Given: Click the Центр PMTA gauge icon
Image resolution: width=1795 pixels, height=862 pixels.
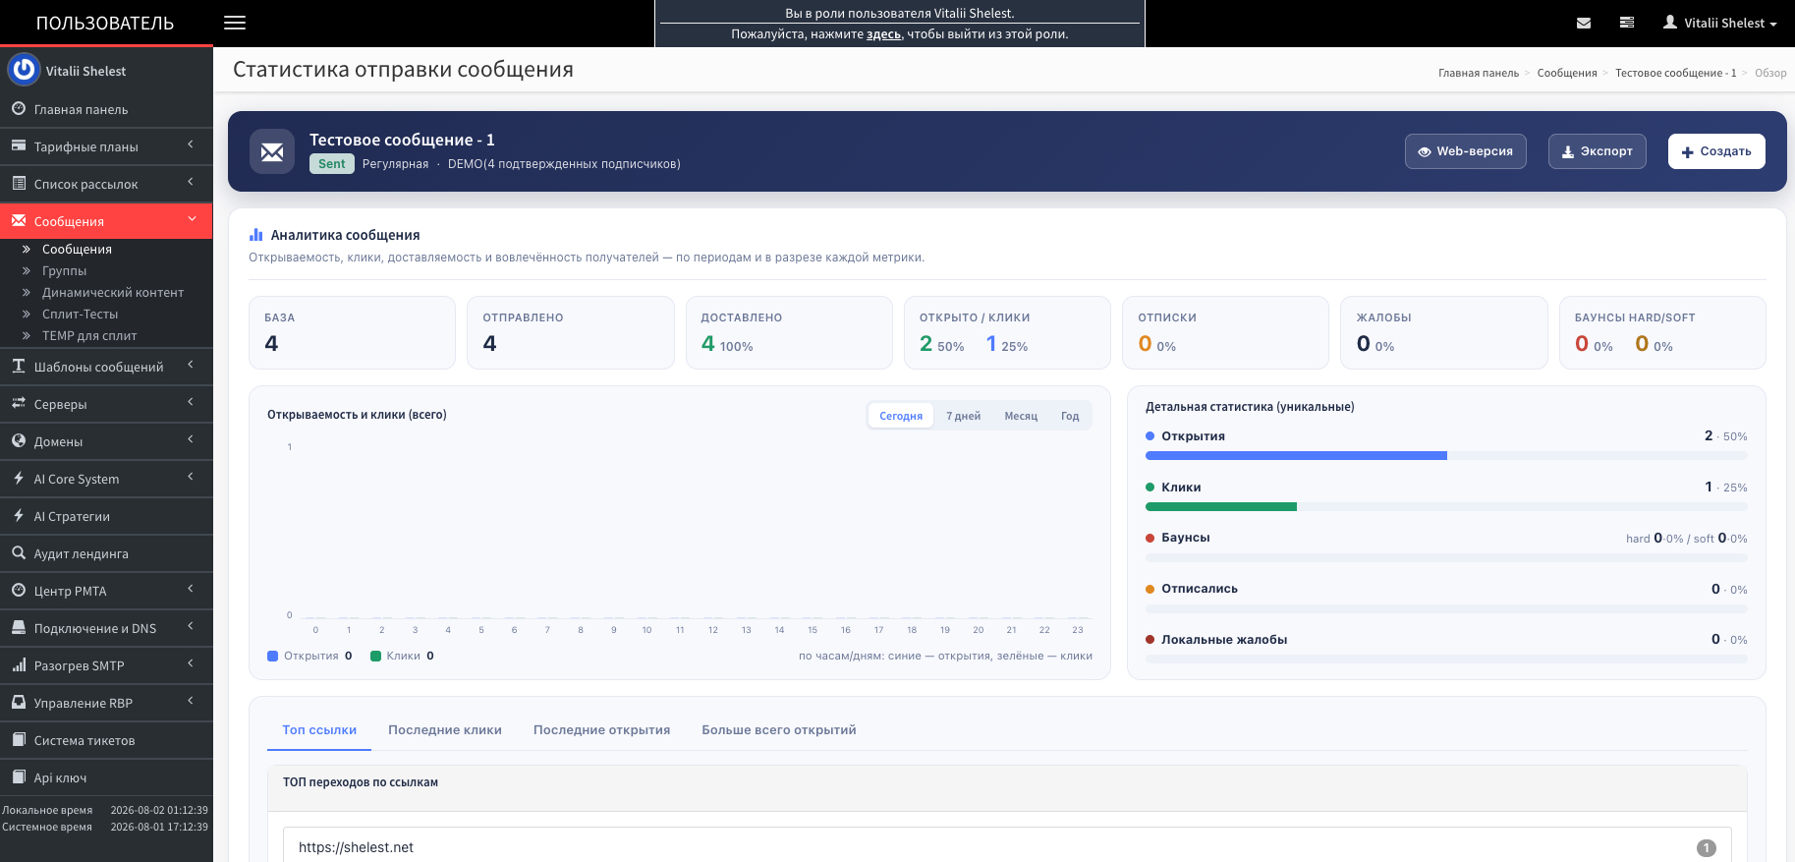Looking at the screenshot, I should tap(19, 590).
